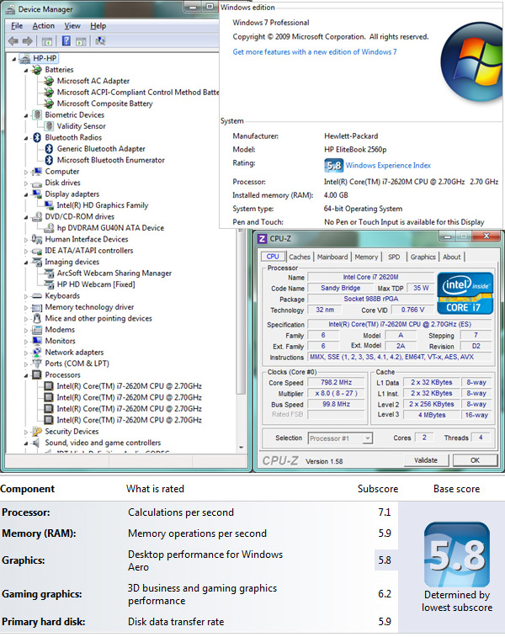
Task: Select the Modems category icon
Action: point(37,330)
